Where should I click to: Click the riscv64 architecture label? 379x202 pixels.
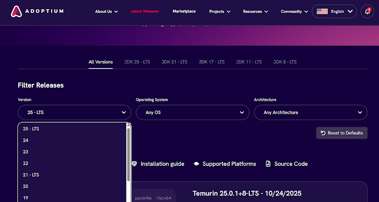164,198
